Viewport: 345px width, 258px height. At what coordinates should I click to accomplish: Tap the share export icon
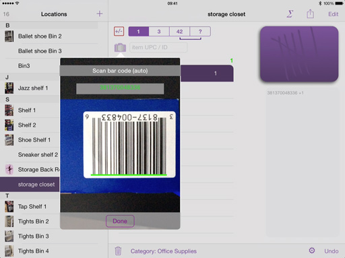pyautogui.click(x=310, y=14)
